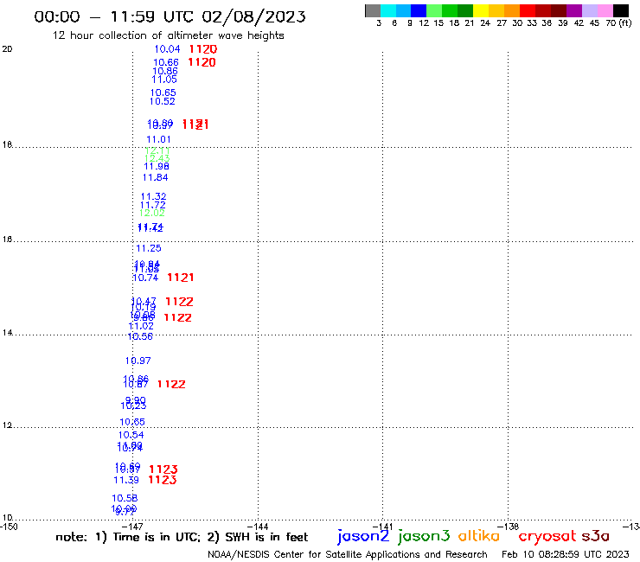Click the cryosat satellite legend label

pyautogui.click(x=547, y=536)
